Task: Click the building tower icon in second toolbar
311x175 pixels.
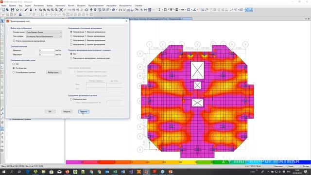Action: [x=20, y=15]
